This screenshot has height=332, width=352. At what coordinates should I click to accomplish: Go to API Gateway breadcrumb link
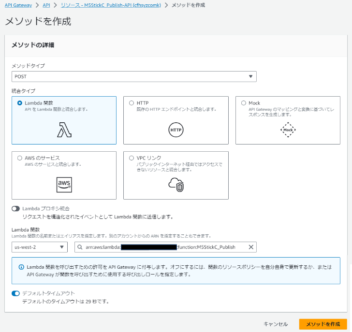click(18, 5)
